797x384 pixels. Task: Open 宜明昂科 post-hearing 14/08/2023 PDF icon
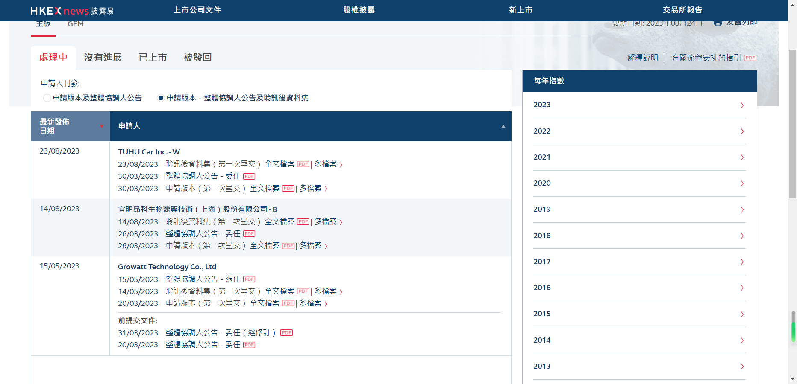[x=303, y=222]
